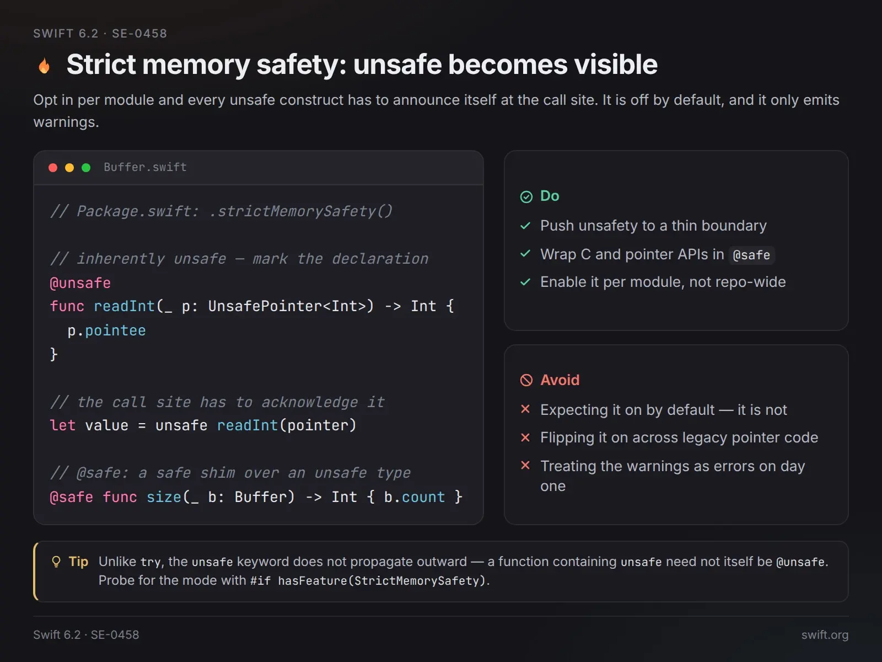Click the Flipping it on across legacy pointer code text
The height and width of the screenshot is (662, 882).
point(679,437)
